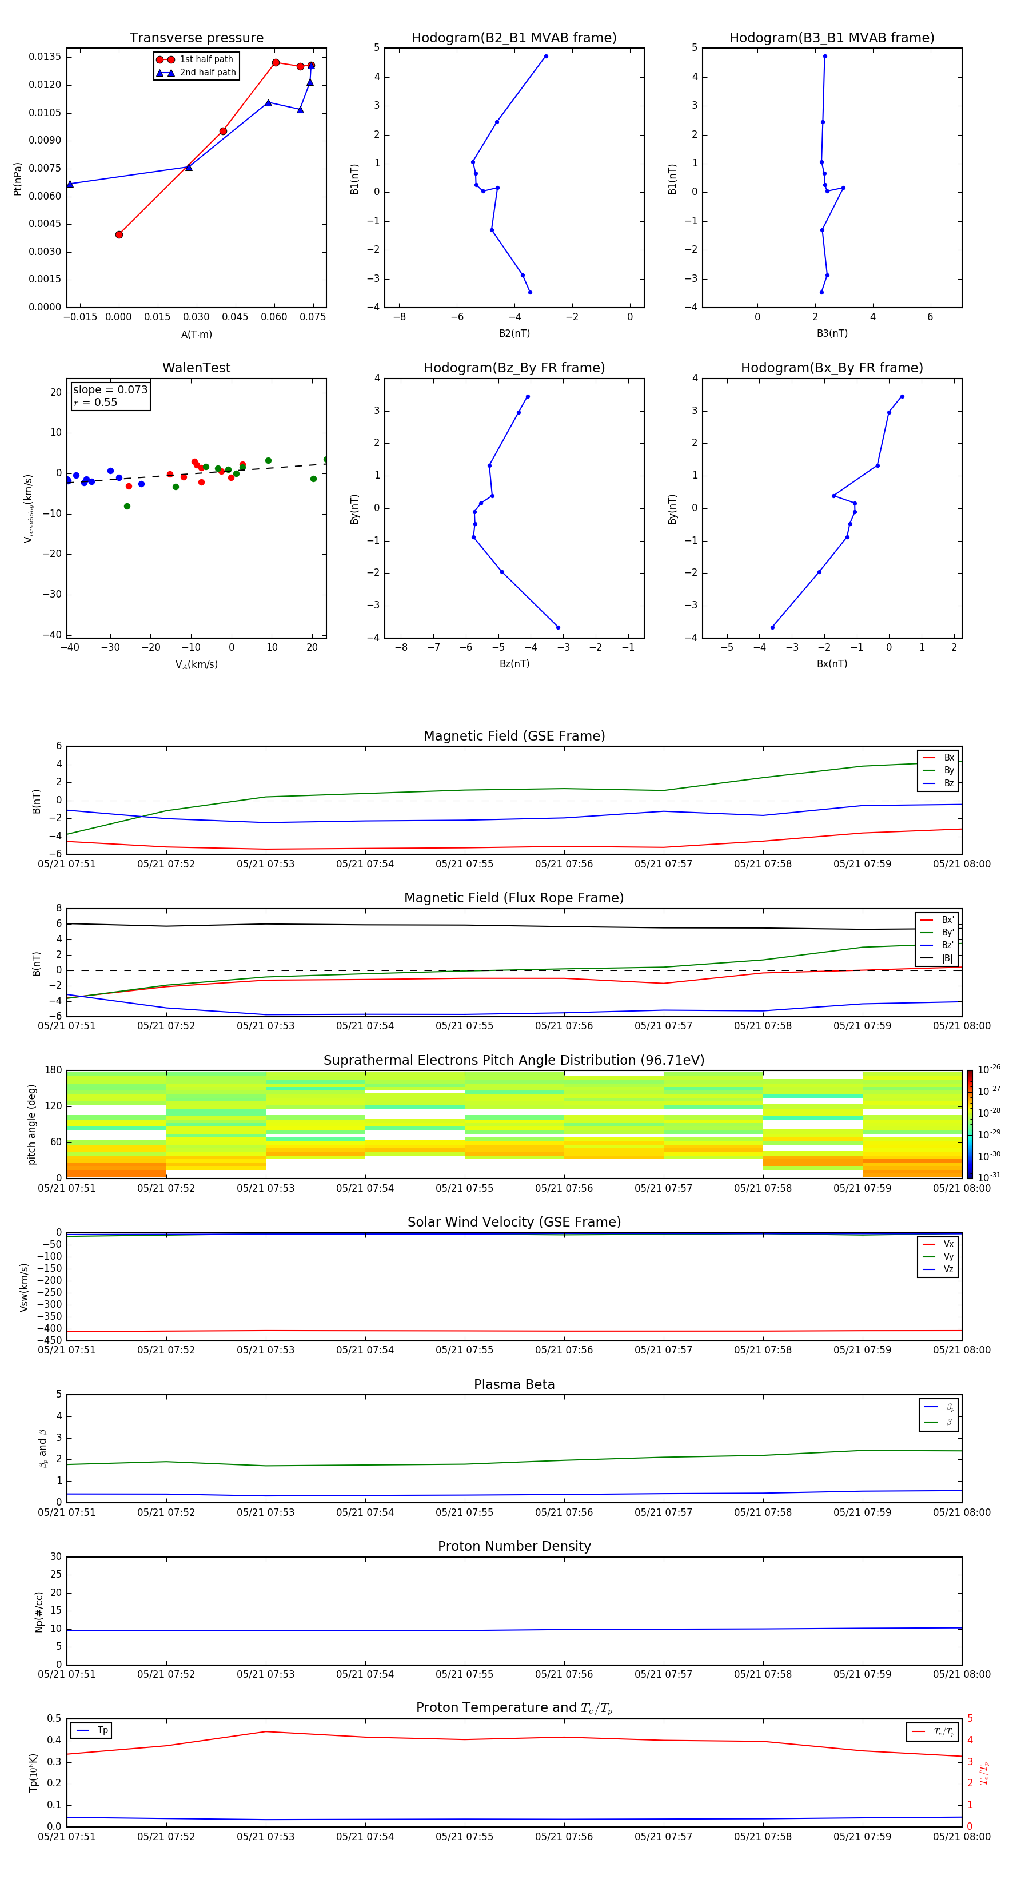
Task: Click the 'Magnetic Field (GSE Frame)' title
Action: [514, 736]
